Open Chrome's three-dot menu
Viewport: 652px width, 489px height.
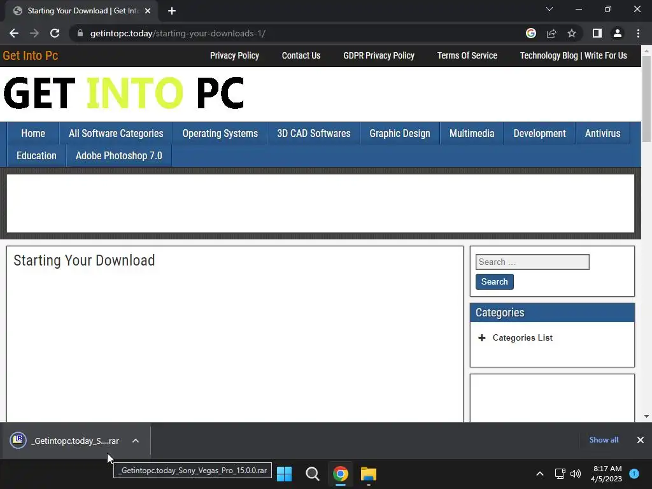[x=638, y=33]
